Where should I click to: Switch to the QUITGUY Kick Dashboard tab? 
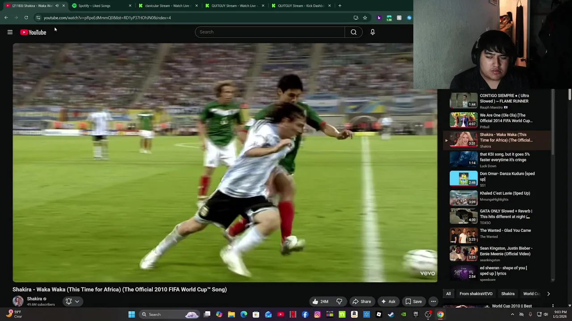(x=300, y=6)
